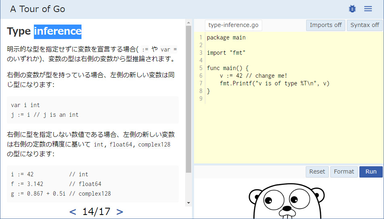Image resolution: width=384 pixels, height=219 pixels.
Task: Click the code line 'import "fmt"'
Action: coord(226,53)
